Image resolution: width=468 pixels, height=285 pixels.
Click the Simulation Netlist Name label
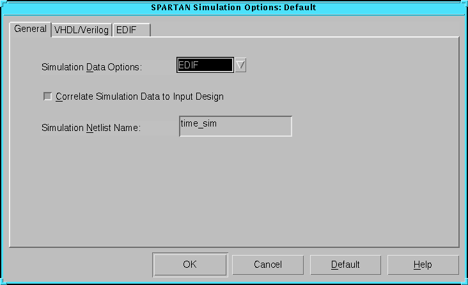click(91, 128)
